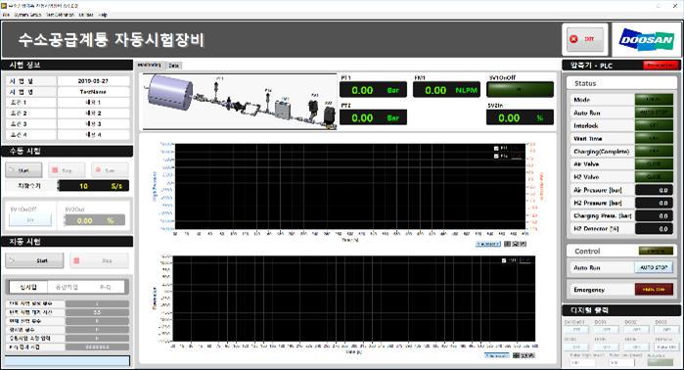Open the System Setup menu
Screen dimensions: 684x370
pyautogui.click(x=27, y=15)
